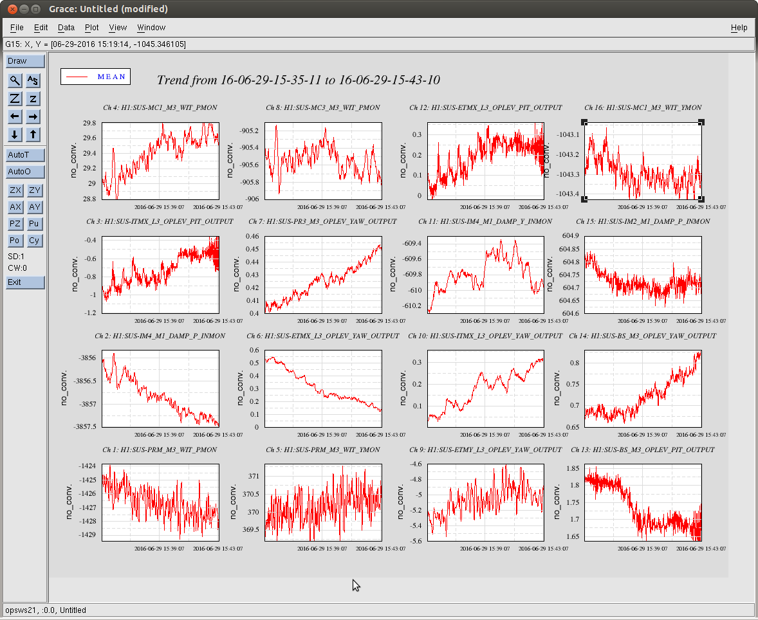Screen dimensions: 758x620
Task: Click the 'Ch 1: H1:SUS-PRM_M3_WIT_PMON' title
Action: tap(160, 450)
